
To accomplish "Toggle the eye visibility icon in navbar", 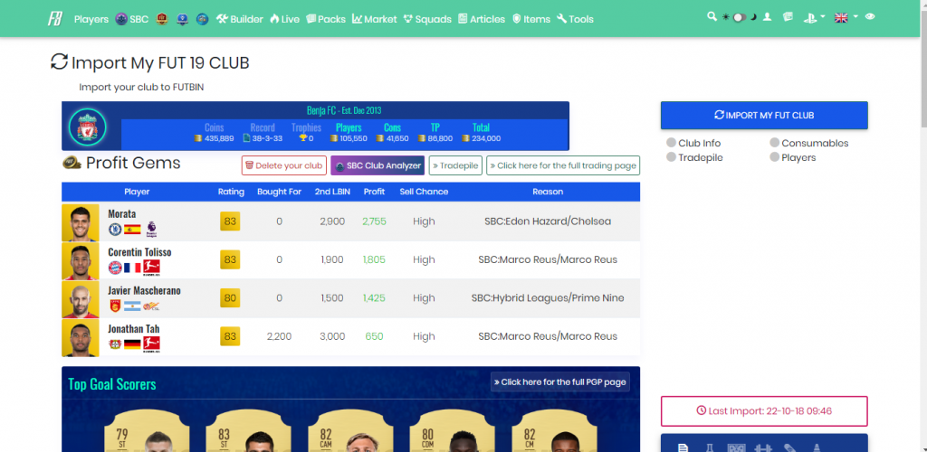I will pyautogui.click(x=870, y=17).
